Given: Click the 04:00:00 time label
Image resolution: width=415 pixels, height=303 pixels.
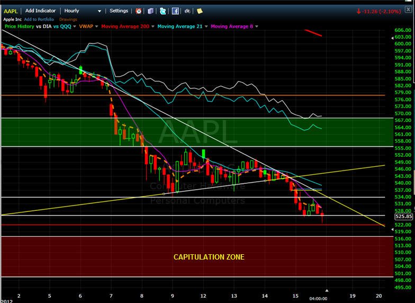Looking at the screenshot, I should click(x=319, y=299).
